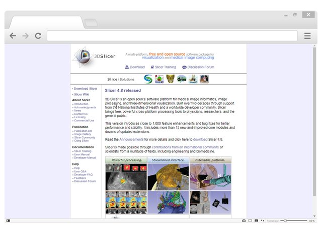Open Slicer Training under Documentation
Viewport: 322px width, 229px height.
[x=83, y=151]
